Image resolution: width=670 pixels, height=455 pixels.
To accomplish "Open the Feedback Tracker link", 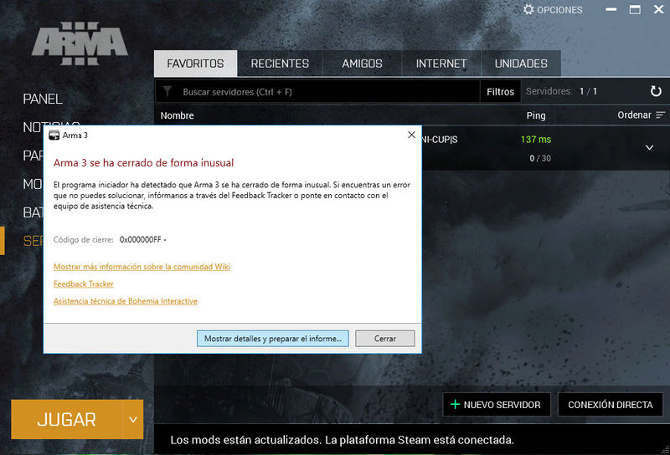I will click(x=83, y=284).
